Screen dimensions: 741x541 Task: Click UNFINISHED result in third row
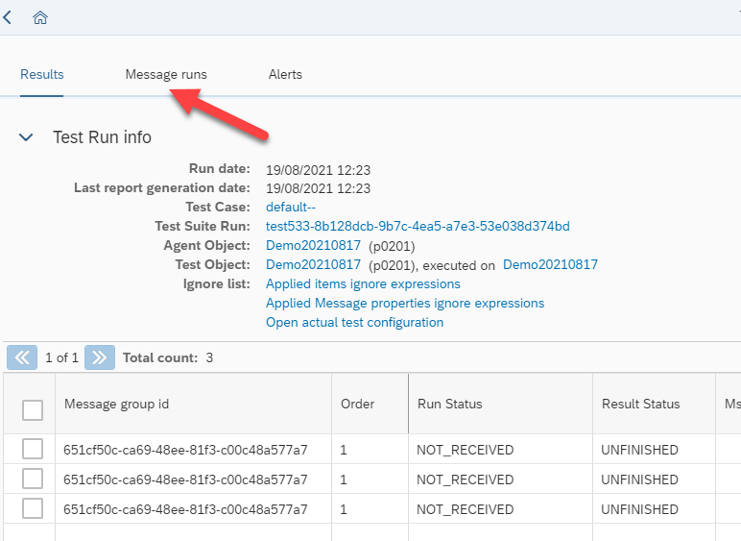[x=639, y=509]
